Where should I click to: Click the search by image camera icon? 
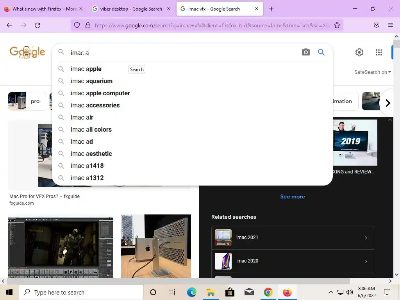click(x=305, y=52)
